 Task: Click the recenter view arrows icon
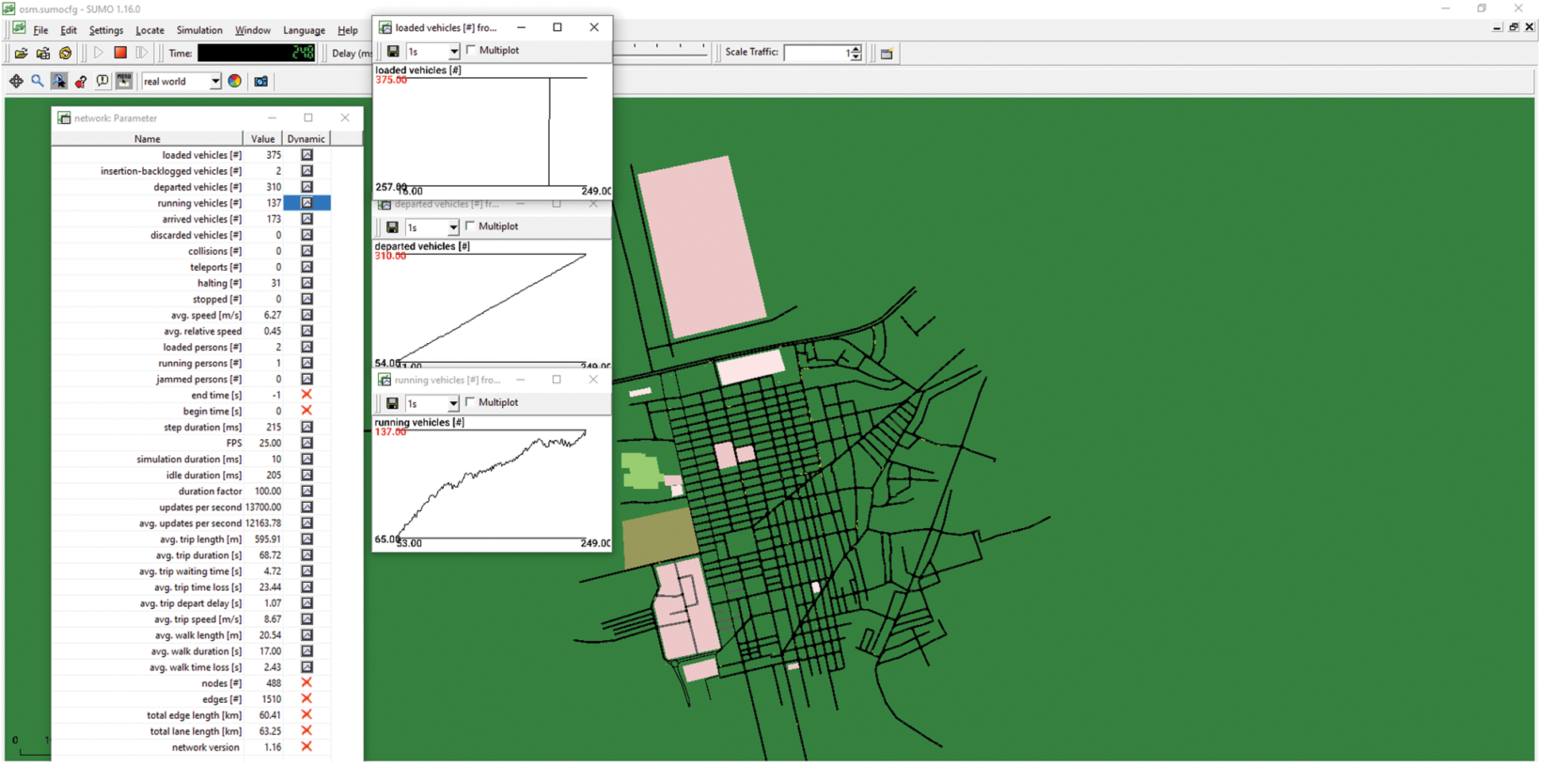click(16, 81)
